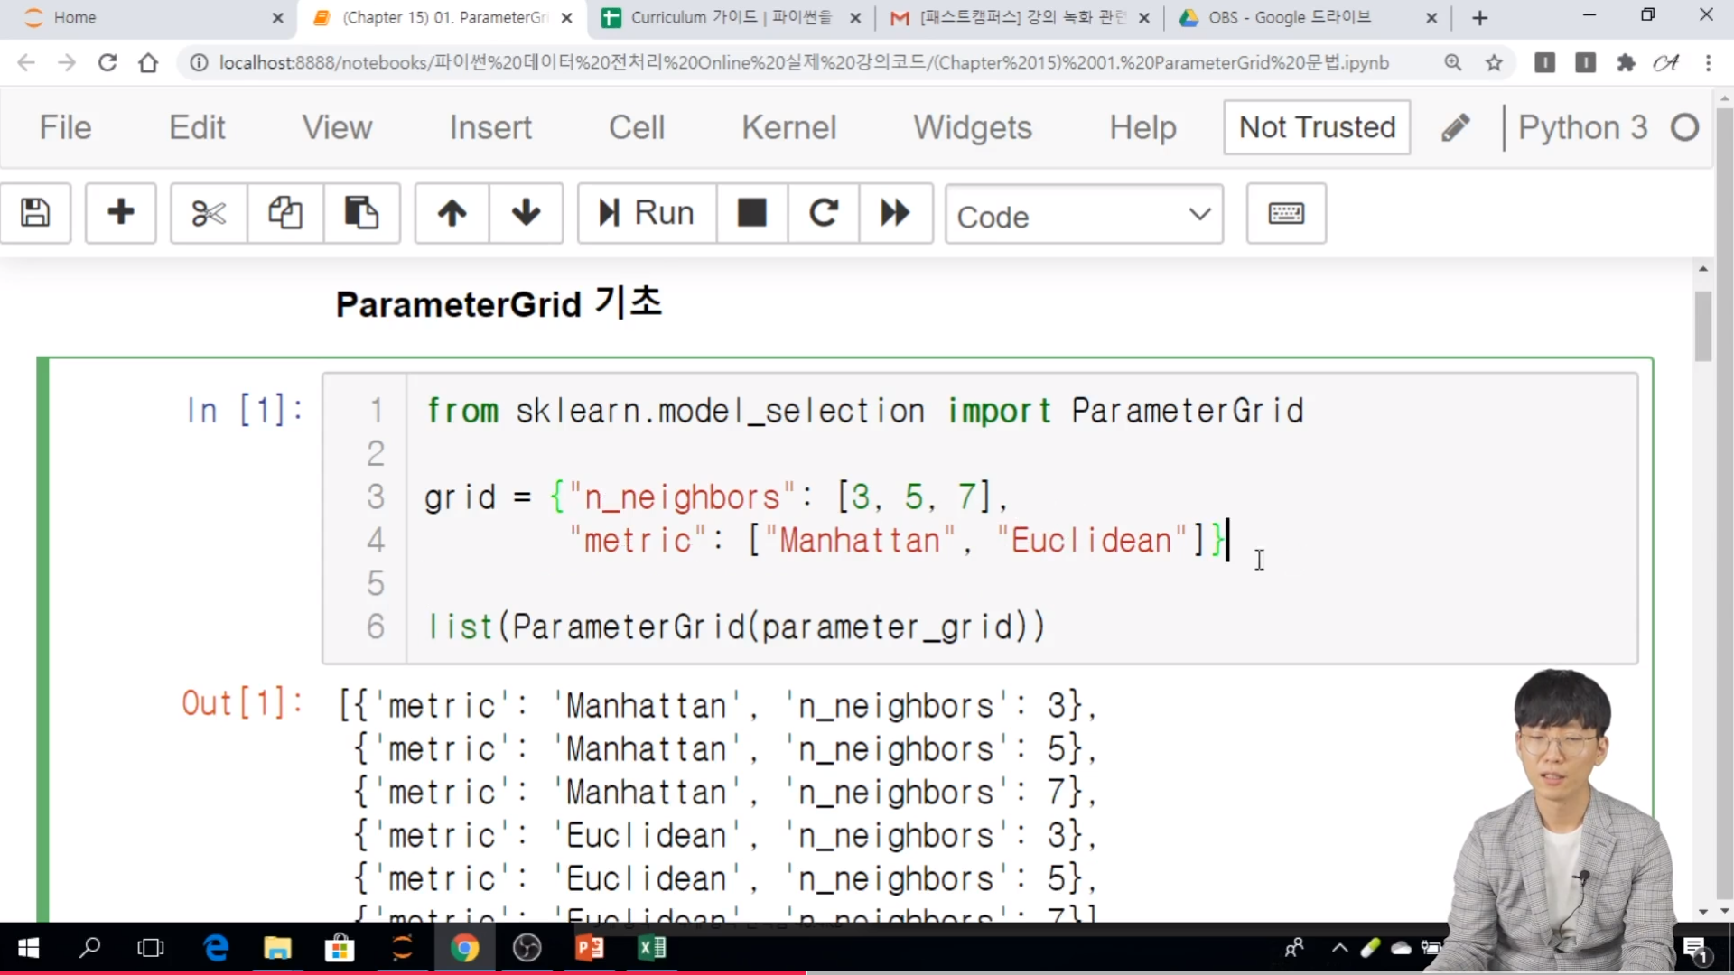Interrupt the kernel with the stop icon
This screenshot has width=1734, height=975.
(x=751, y=214)
